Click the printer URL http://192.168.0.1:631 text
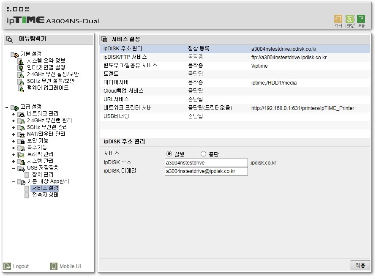 click(x=302, y=108)
